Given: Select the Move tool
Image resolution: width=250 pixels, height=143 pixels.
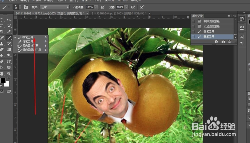Looking at the screenshot, I should (9, 20).
